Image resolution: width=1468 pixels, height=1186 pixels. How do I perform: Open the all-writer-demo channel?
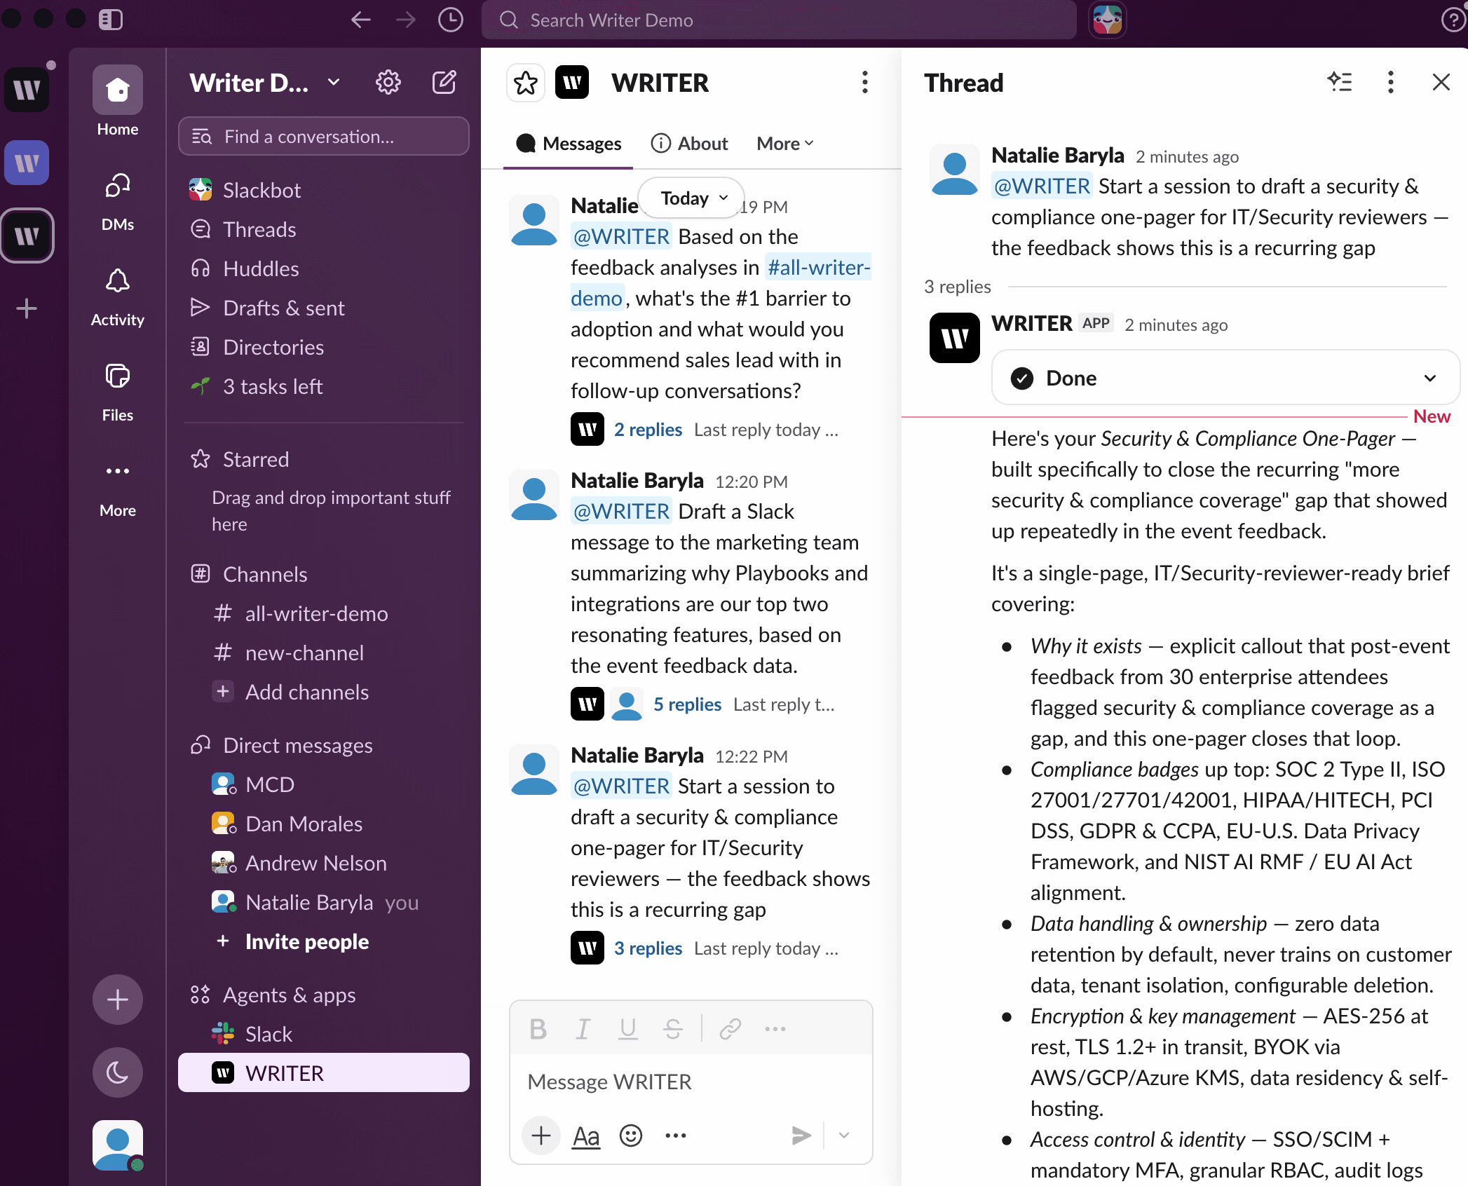pos(324,613)
